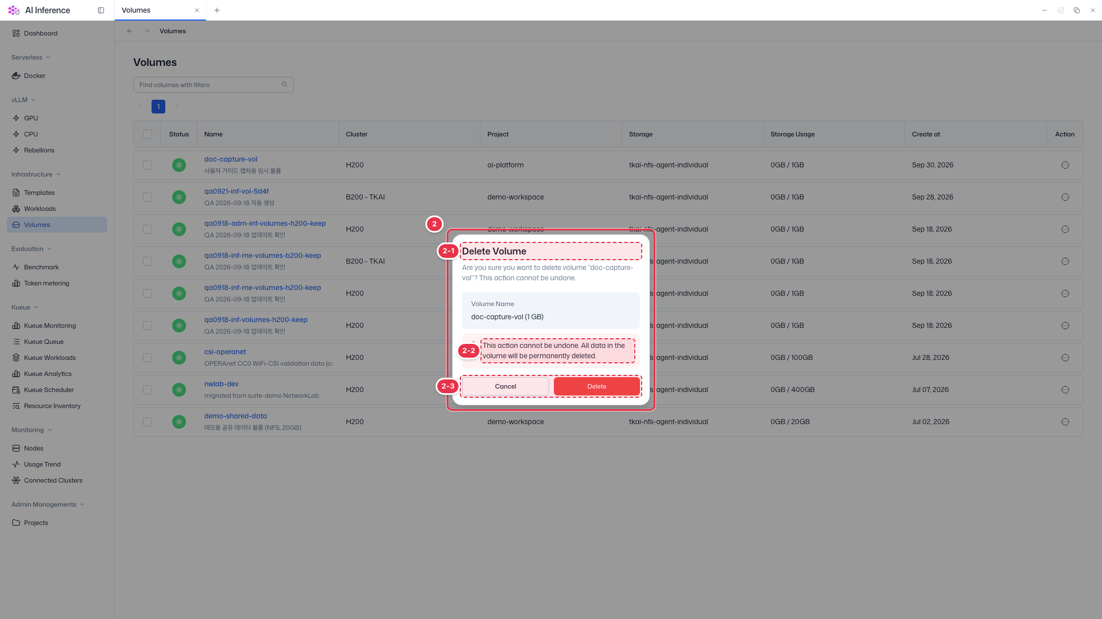Click status icon of csi-operanet
The height and width of the screenshot is (619, 1102).
point(179,358)
